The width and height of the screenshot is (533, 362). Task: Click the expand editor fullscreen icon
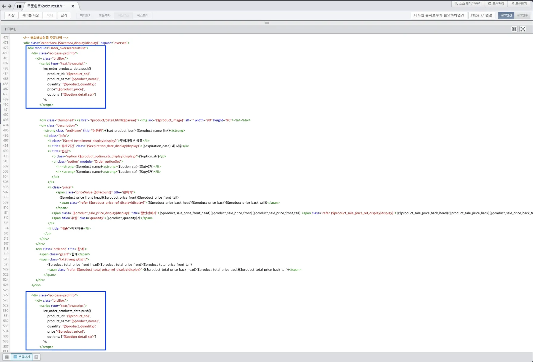(x=523, y=29)
